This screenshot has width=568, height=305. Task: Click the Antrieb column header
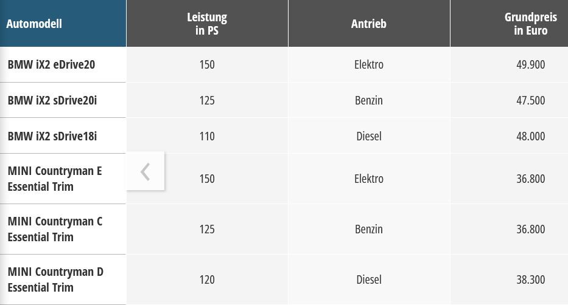tap(369, 24)
